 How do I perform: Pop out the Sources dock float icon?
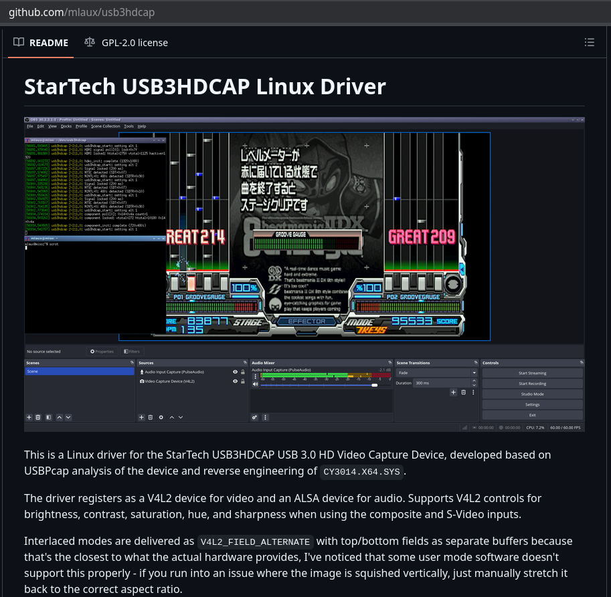[245, 362]
